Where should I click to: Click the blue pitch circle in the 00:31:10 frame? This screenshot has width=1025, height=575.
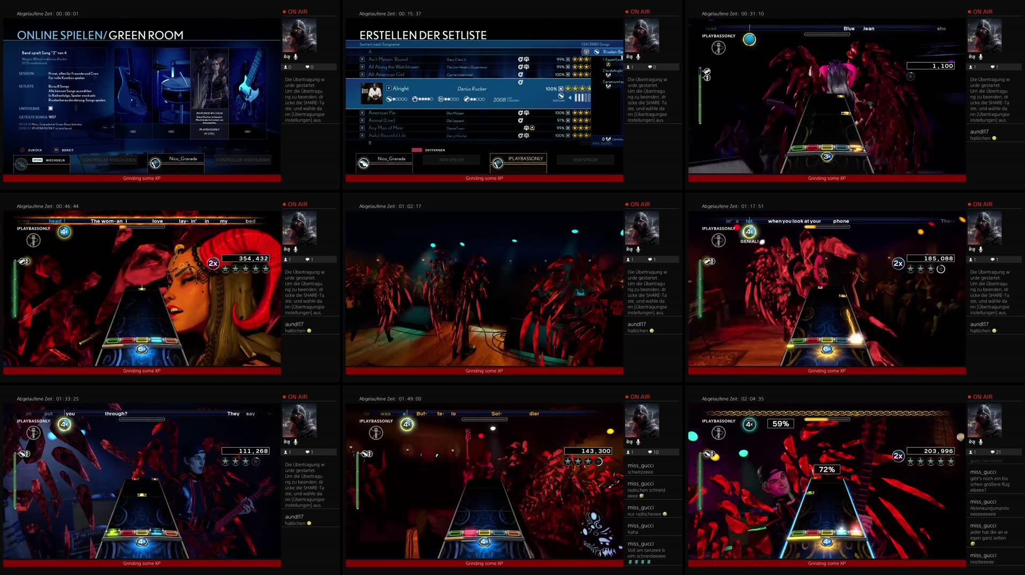coord(749,39)
